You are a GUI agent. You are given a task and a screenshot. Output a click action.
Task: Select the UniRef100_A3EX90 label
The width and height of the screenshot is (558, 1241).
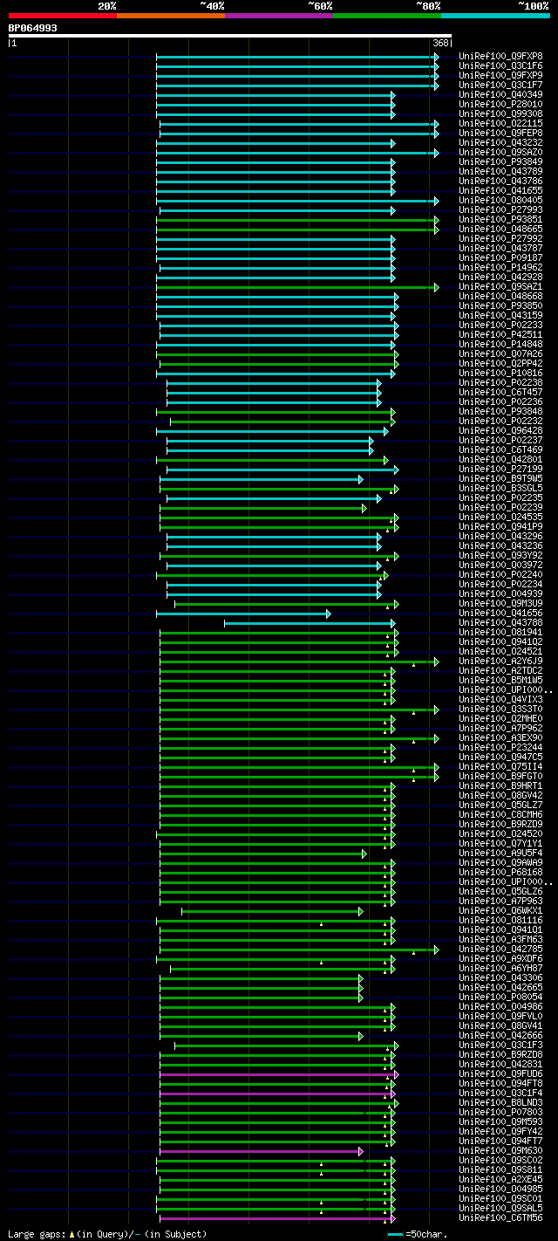click(x=500, y=737)
